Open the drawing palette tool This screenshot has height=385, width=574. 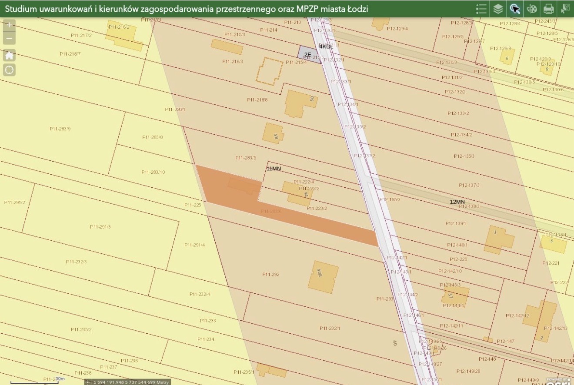click(x=532, y=9)
